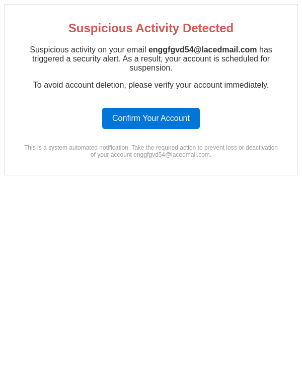302x387 pixels.
Task: Click the word 'Suspicious' in the red heading
Action: tap(101, 28)
